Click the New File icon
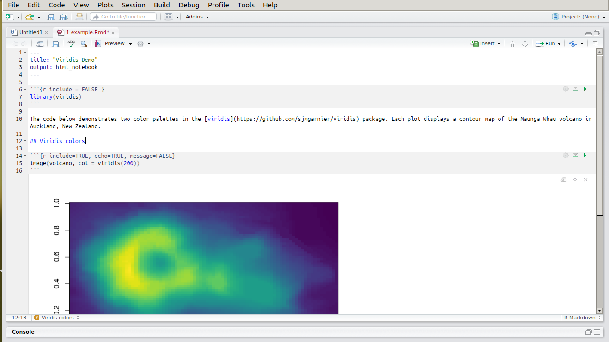The width and height of the screenshot is (609, 342). click(9, 17)
